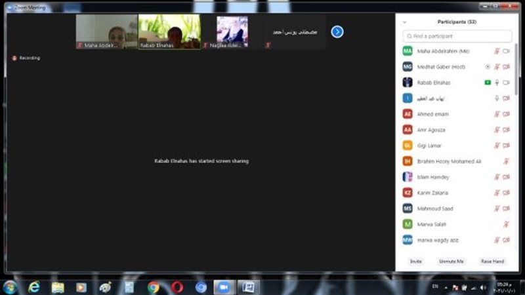The image size is (525, 295).
Task: Click Gigi Lamar's GL avatar
Action: pyautogui.click(x=408, y=146)
